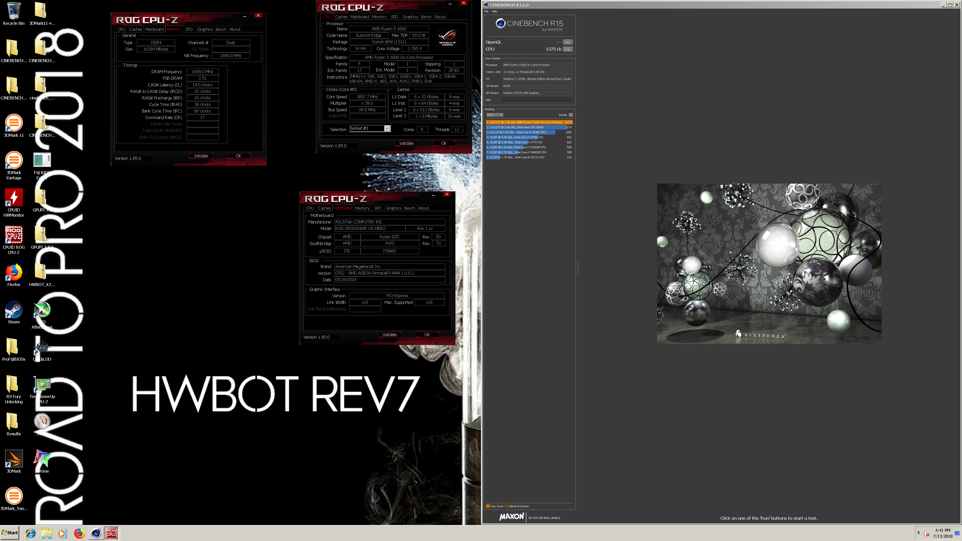Select the Intel Core i7-4770K ranking row

coord(529,138)
